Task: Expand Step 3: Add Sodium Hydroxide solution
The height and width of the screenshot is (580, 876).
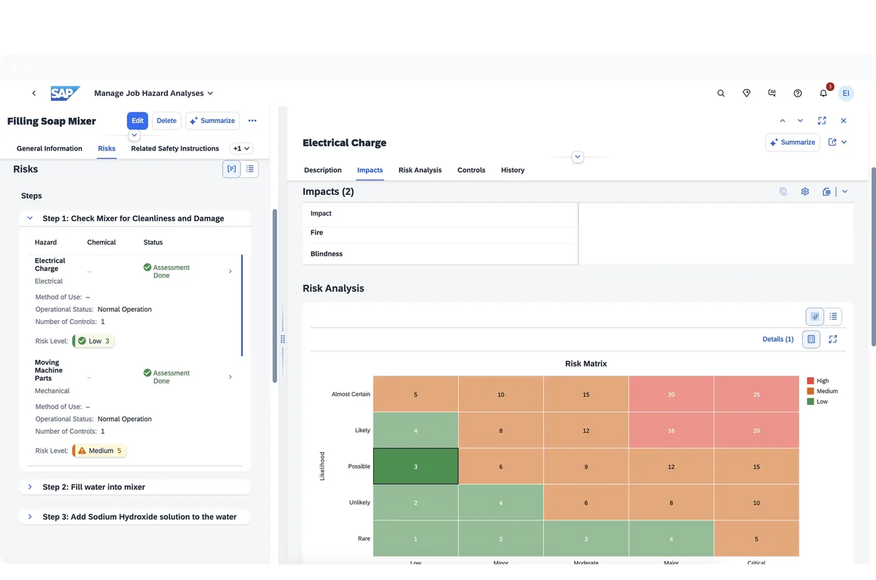Action: click(x=30, y=517)
